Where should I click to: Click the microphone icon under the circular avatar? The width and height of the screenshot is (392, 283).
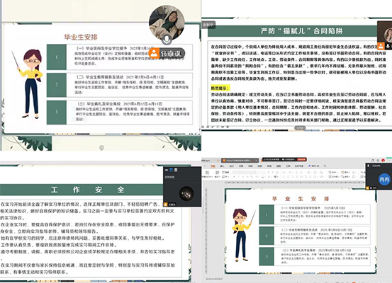167,39
